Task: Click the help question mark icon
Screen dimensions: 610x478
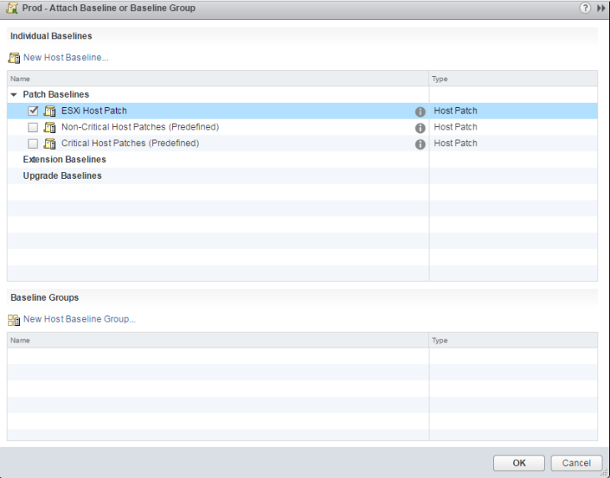Action: [x=586, y=8]
